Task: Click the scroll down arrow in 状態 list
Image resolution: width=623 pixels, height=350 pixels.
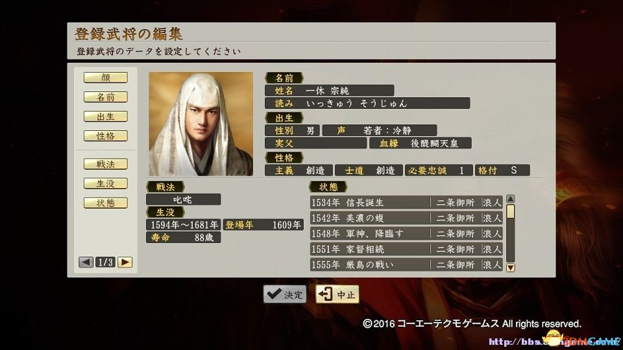Action: pyautogui.click(x=511, y=268)
